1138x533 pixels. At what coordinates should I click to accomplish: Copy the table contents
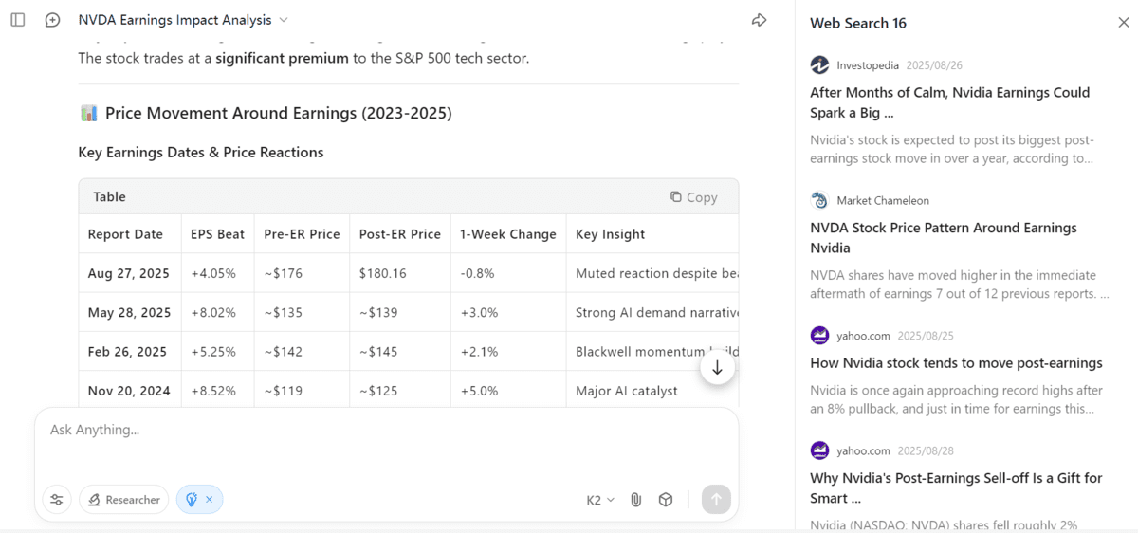693,197
